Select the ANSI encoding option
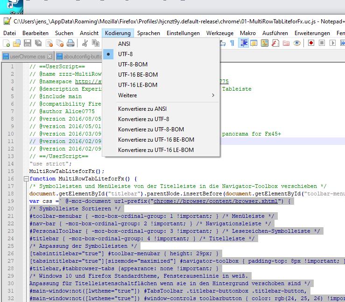This screenshot has width=345, height=302. point(124,44)
